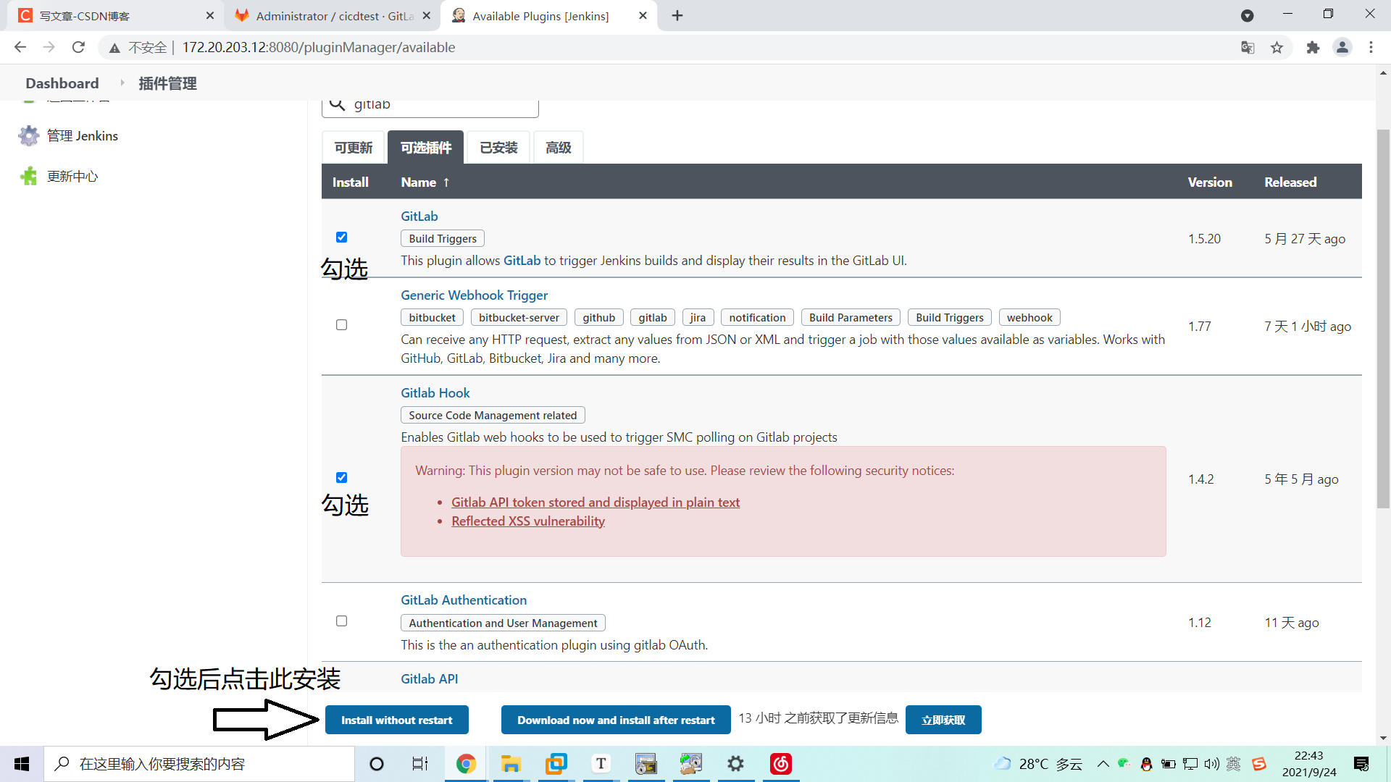Open the Reflected XSS vulnerability link
Screen dimensions: 1391x782
coord(527,521)
